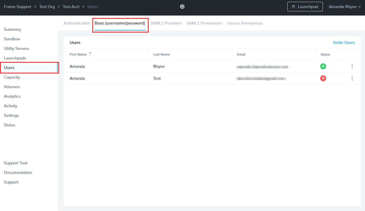Click the red B status badge
365x211 pixels.
click(x=323, y=78)
